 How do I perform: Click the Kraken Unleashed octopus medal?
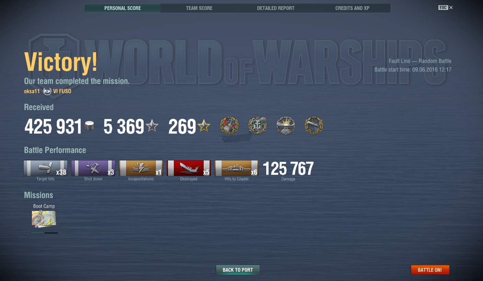pos(257,126)
